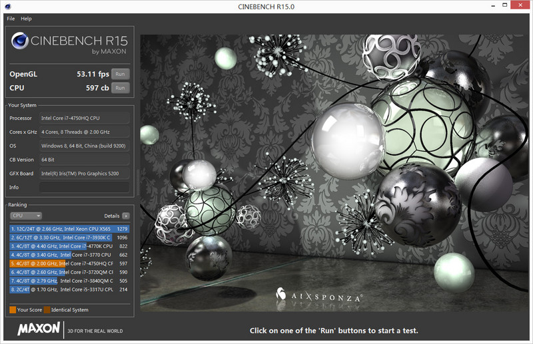Select the Xeon X565 ranking entry

[x=70, y=229]
